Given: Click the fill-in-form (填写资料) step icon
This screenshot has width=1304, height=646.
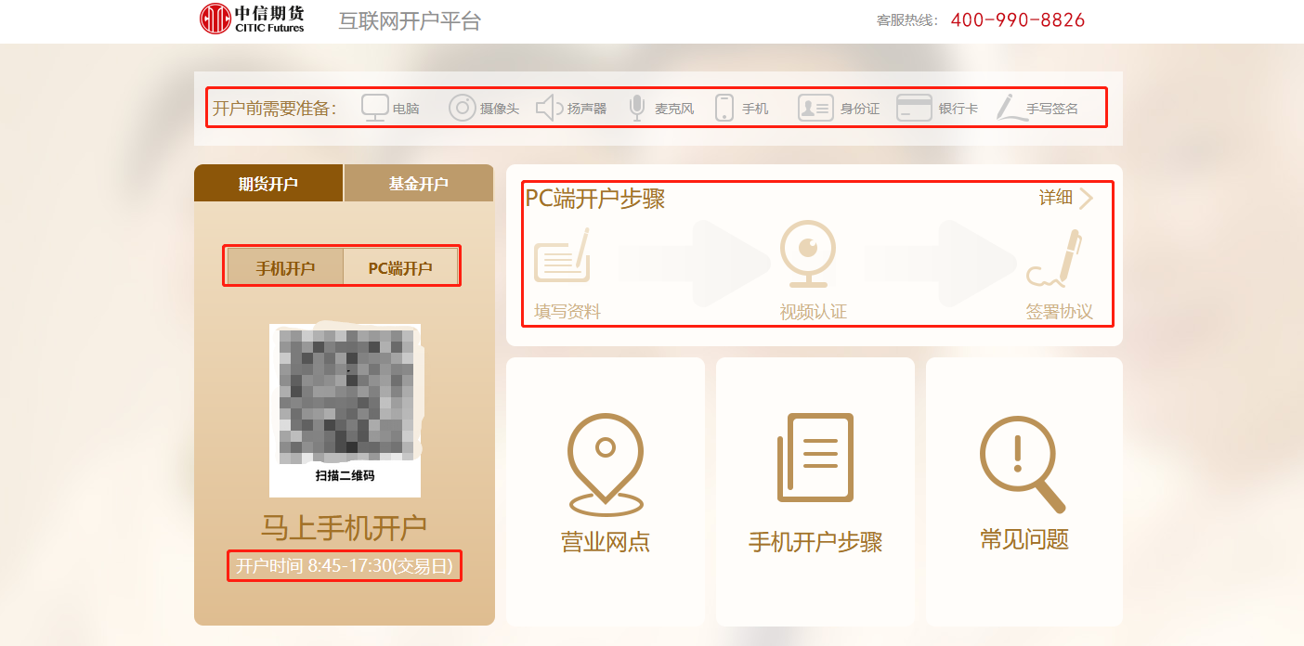Looking at the screenshot, I should pyautogui.click(x=562, y=254).
